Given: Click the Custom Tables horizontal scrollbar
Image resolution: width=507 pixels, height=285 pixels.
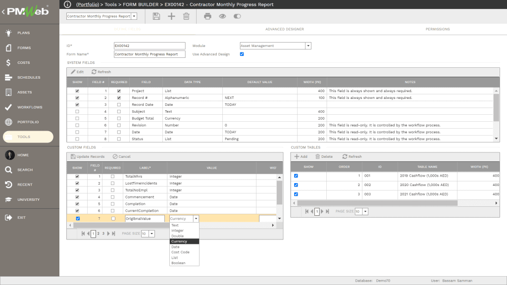Looking at the screenshot, I should click(x=377, y=203).
